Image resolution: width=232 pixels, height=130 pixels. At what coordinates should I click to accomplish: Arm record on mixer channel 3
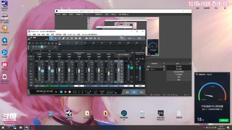(62, 74)
